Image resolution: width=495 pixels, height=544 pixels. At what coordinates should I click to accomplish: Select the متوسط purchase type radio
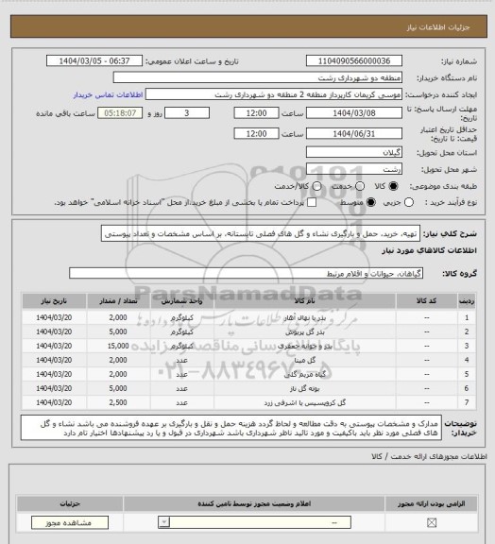371,202
